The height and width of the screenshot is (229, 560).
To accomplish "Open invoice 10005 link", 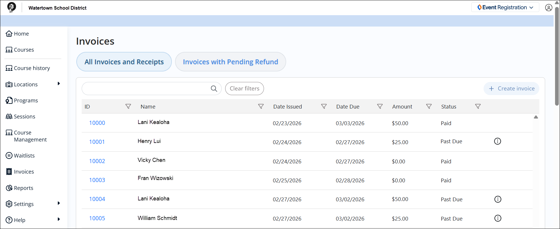I will coord(97,218).
